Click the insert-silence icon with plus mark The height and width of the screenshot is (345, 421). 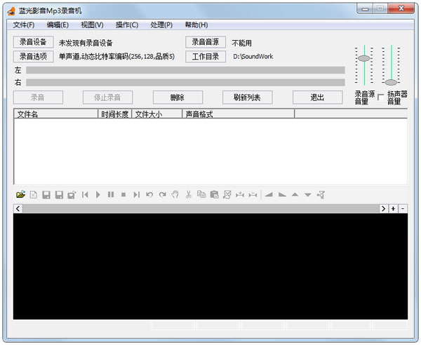click(240, 194)
